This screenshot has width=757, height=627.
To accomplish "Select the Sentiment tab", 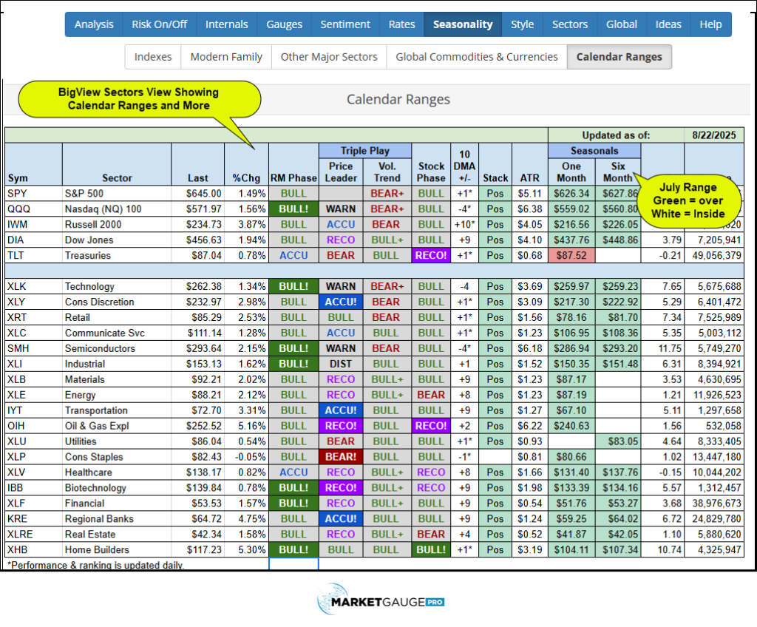I will [345, 24].
